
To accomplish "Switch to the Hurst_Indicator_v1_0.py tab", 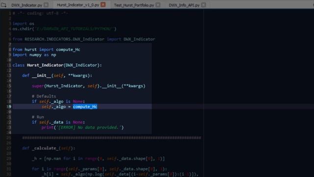I will [x=78, y=5].
